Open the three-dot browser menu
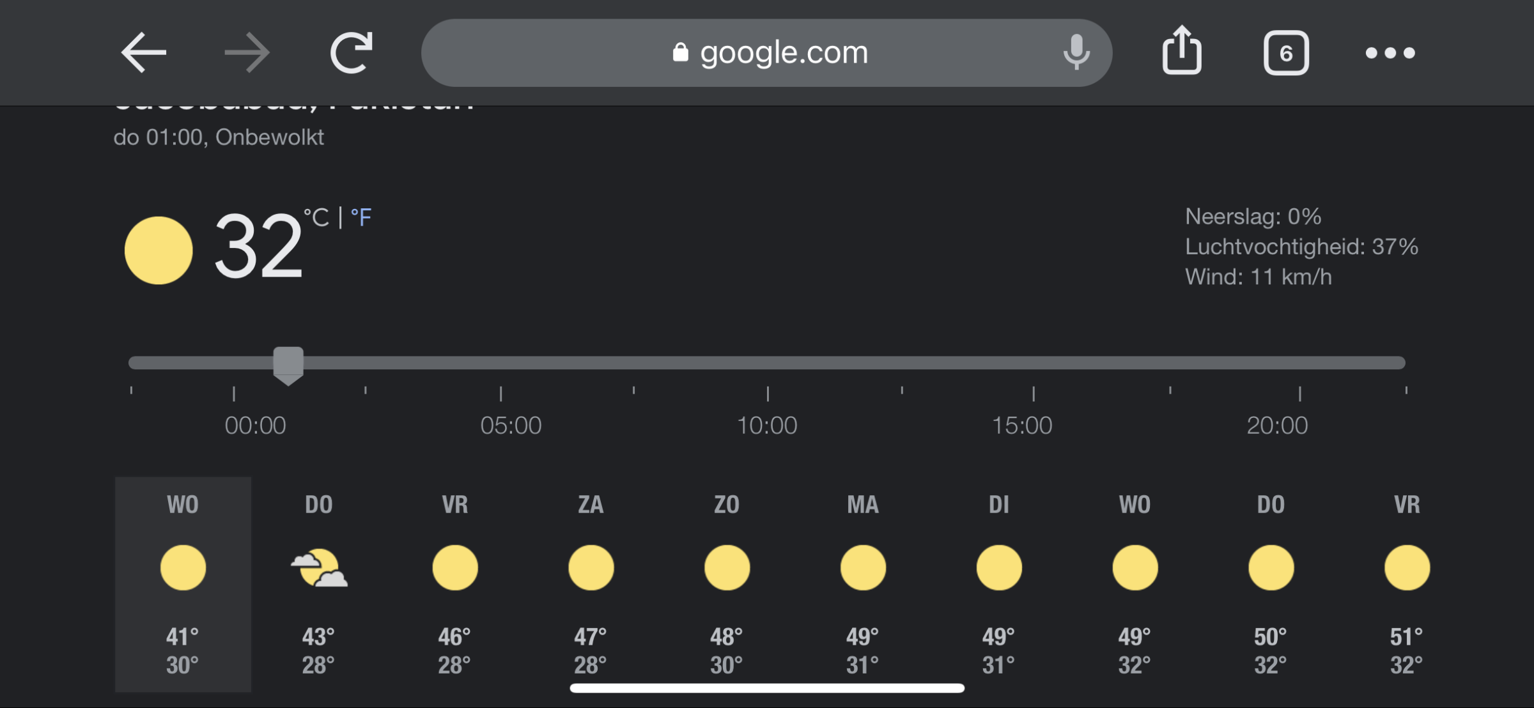This screenshot has height=708, width=1534. pos(1390,53)
